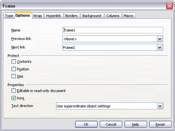This screenshot has height=131, width=175.
Task: Switch to the Type tab
Action: [9, 16]
